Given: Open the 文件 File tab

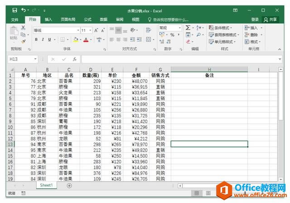Looking at the screenshot, I should pos(14,20).
